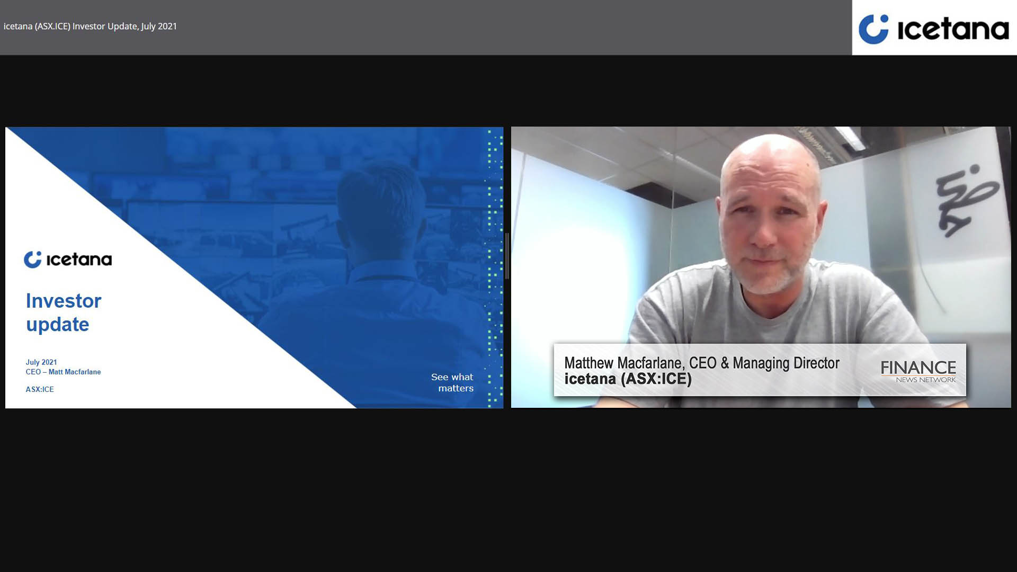The image size is (1017, 572).
Task: Select the Investor Update July 2021 title
Action: [90, 26]
